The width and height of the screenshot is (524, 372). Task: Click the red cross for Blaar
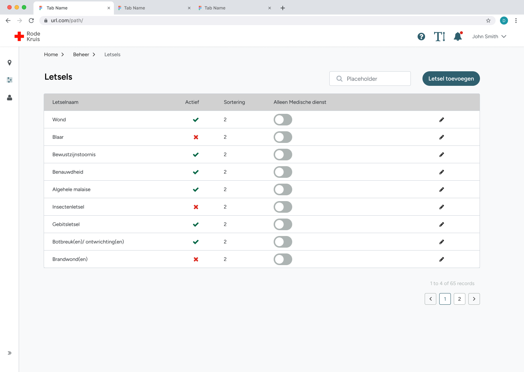tap(196, 137)
